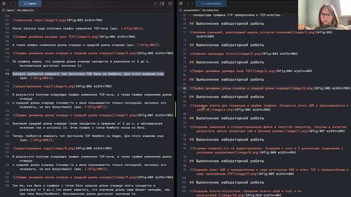Click the image/5.png line in the report pane

(x=93, y=53)
